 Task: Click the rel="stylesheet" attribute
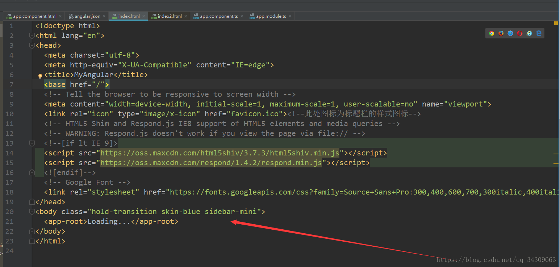(105, 192)
